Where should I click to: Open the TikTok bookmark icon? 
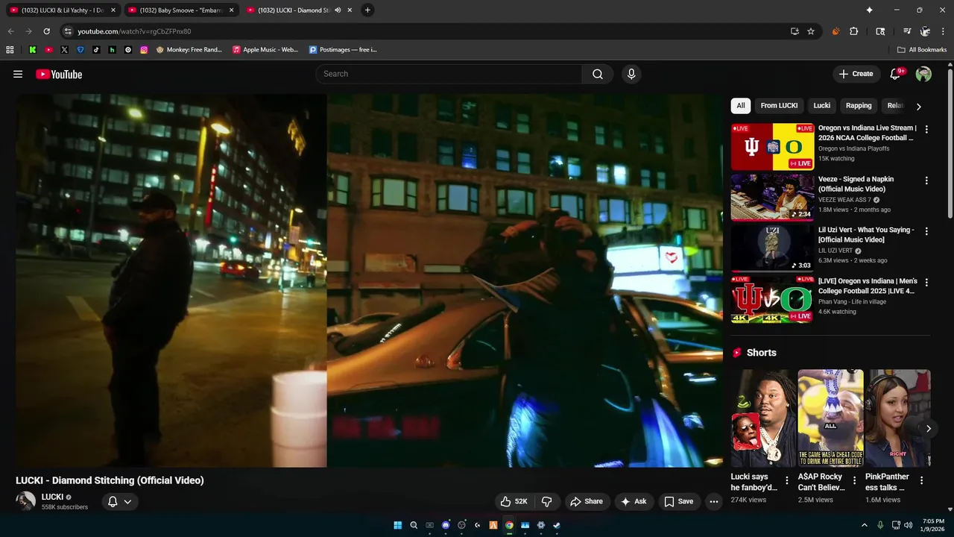point(96,50)
